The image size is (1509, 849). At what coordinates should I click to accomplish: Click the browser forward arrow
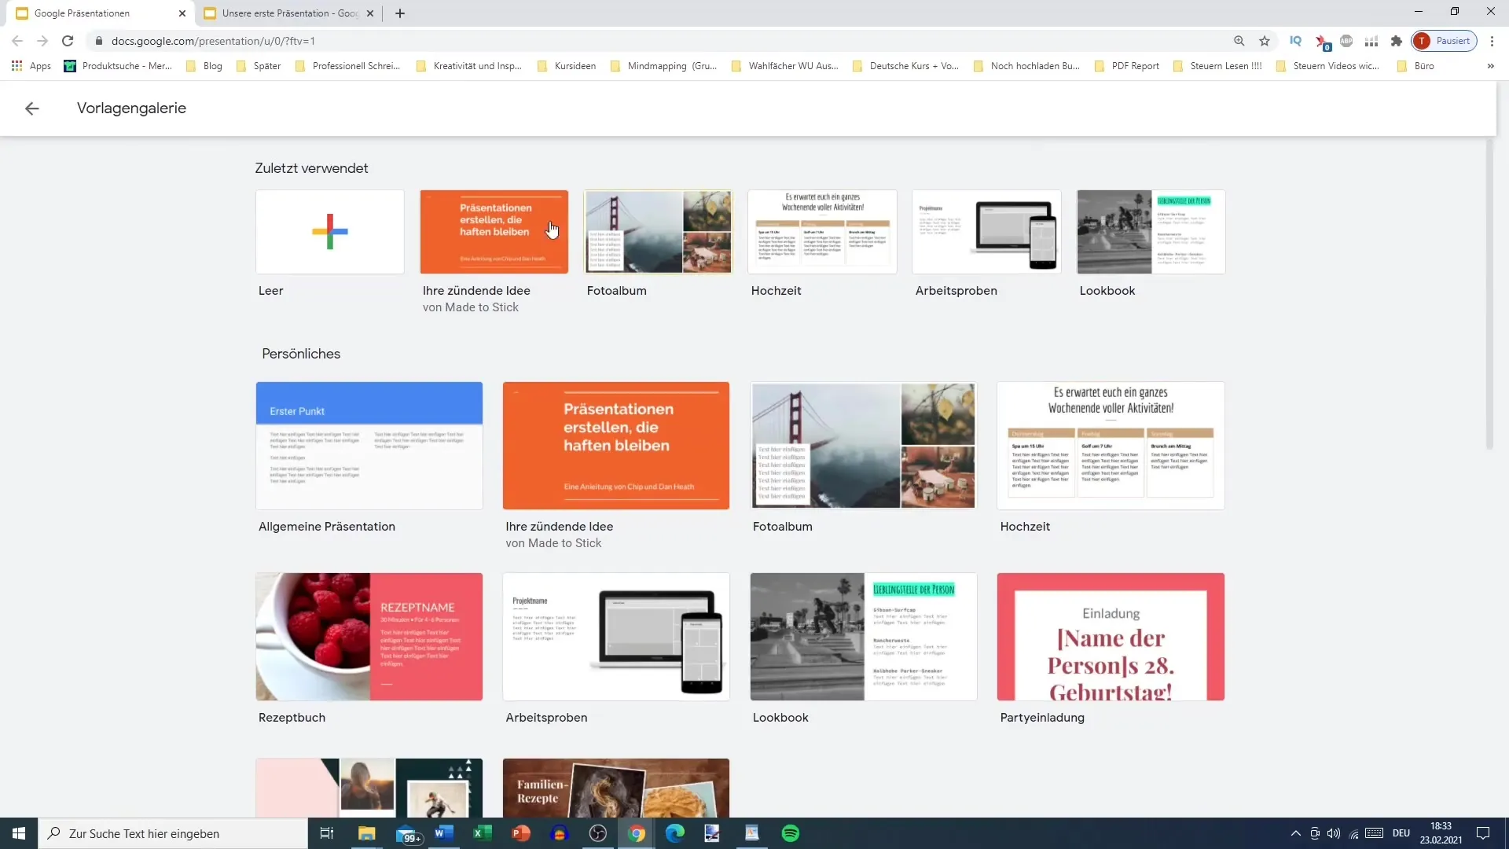(x=42, y=41)
